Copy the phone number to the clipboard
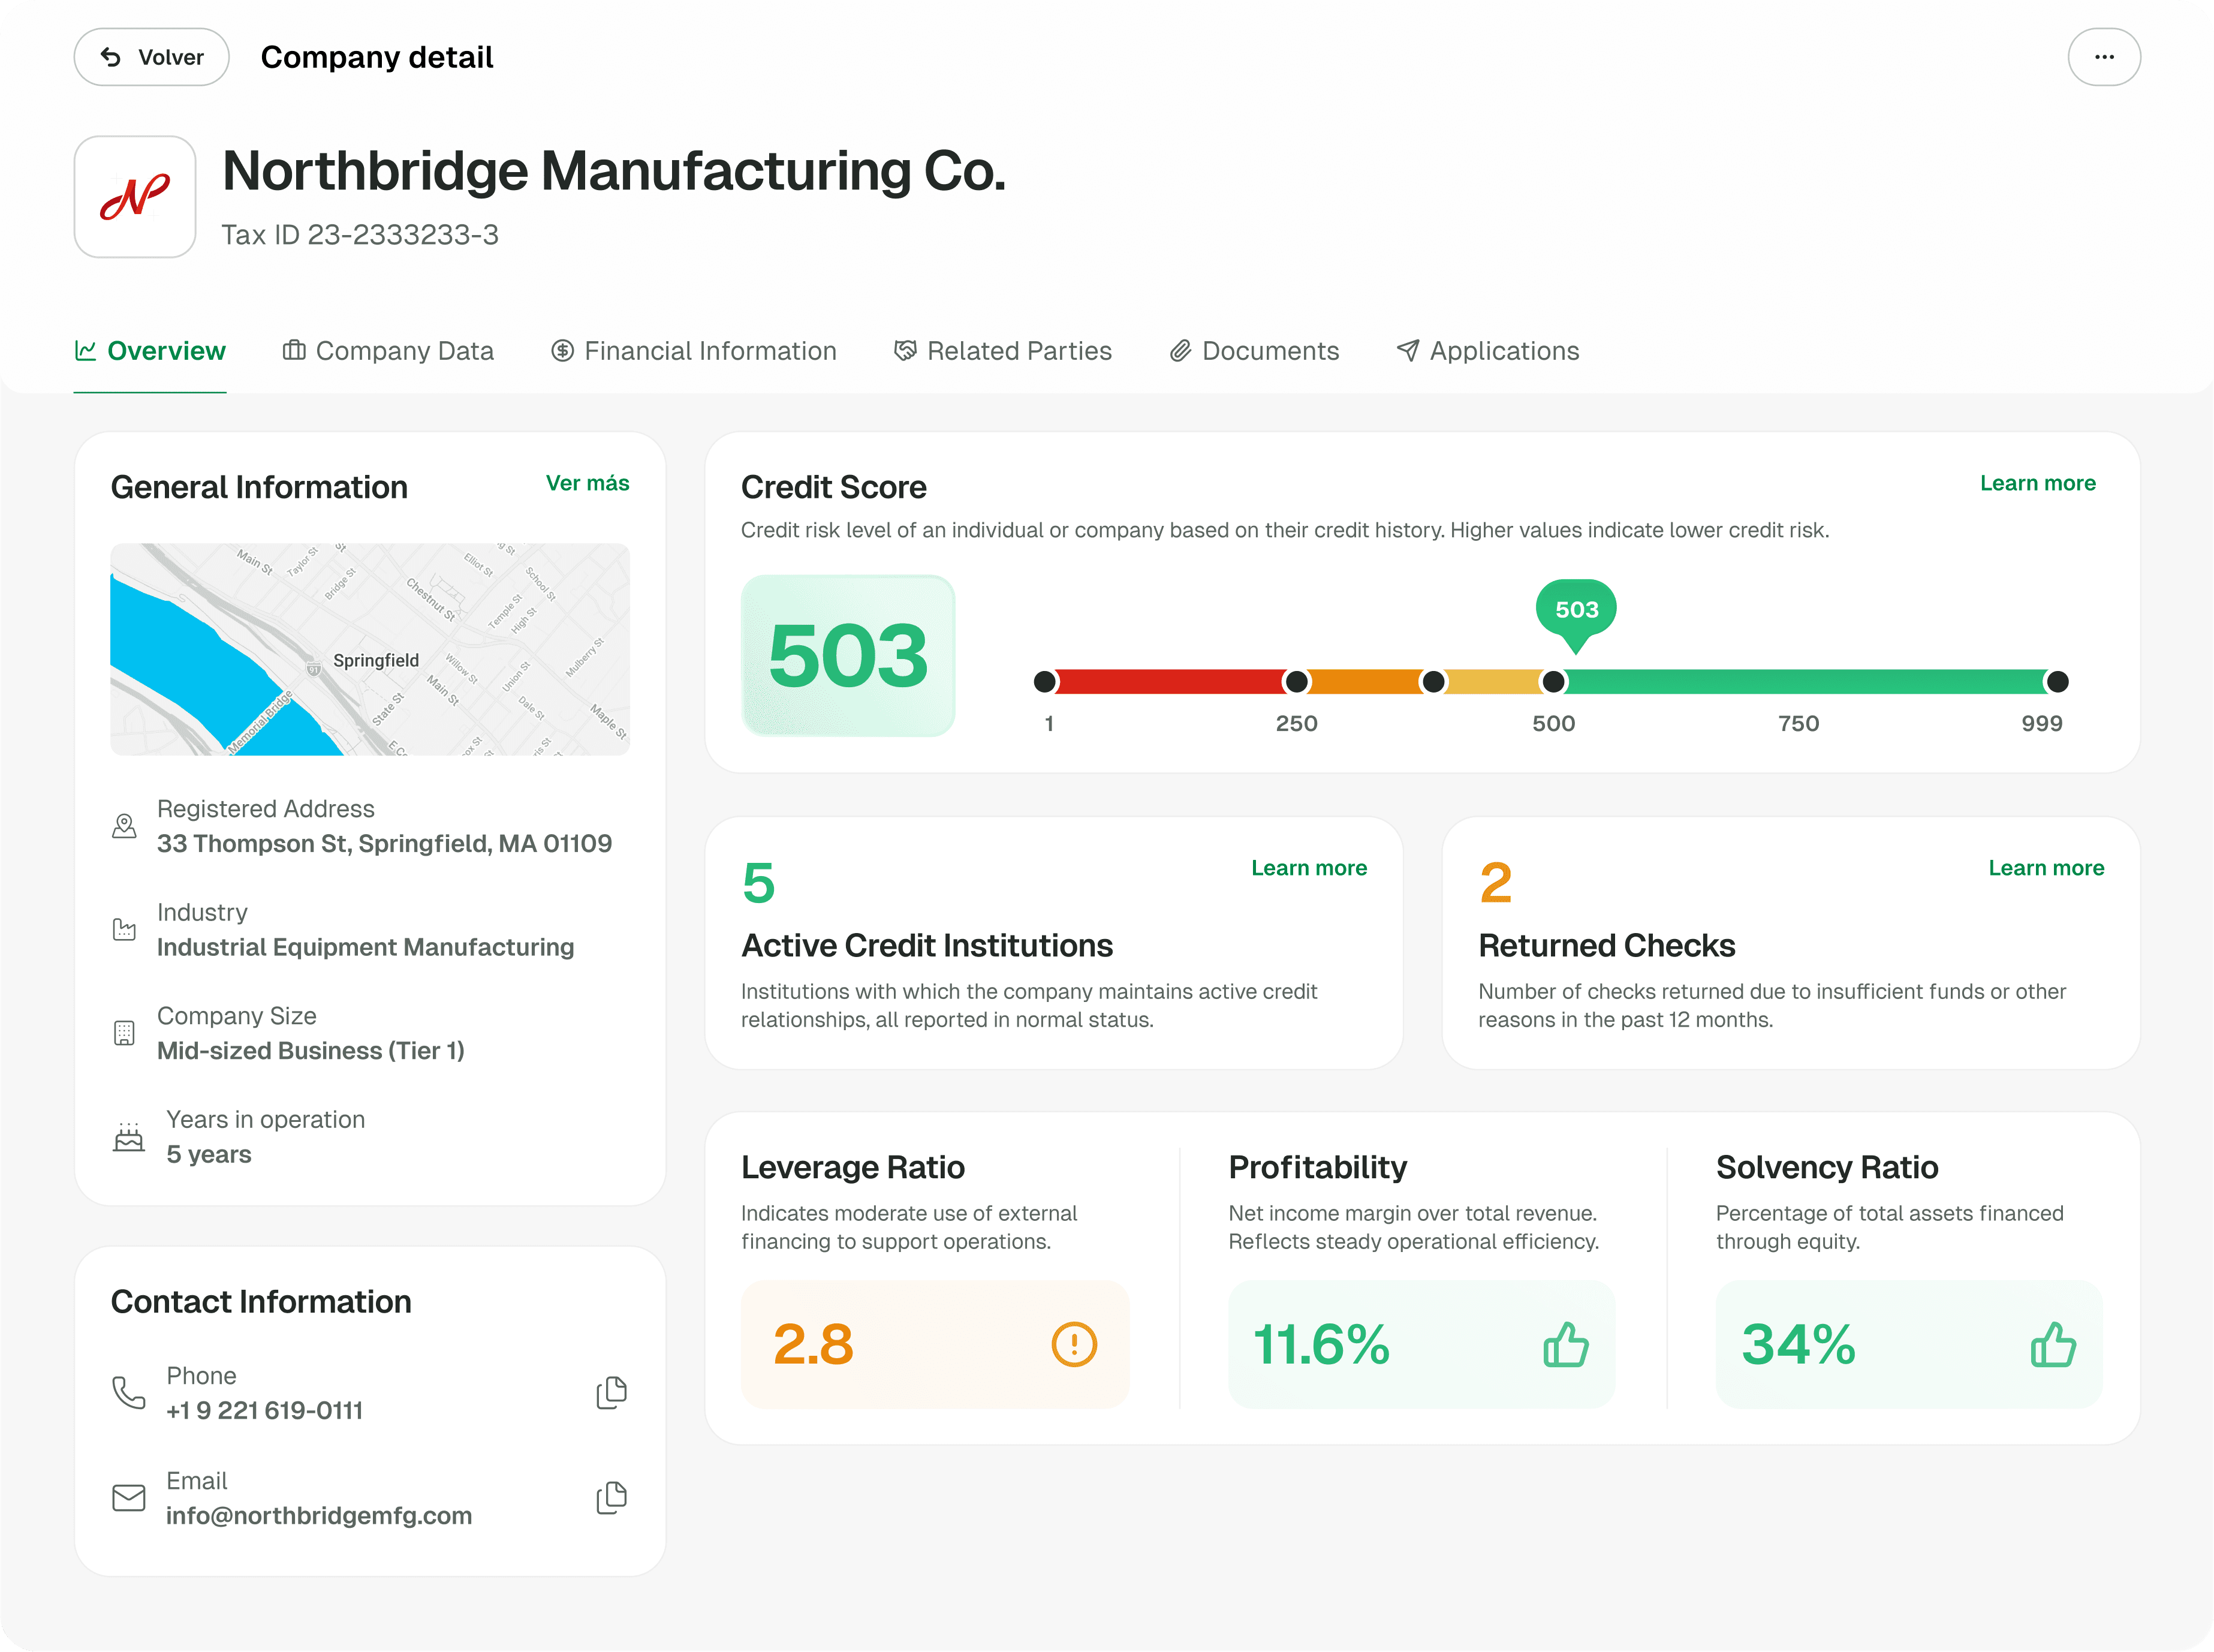Image resolution: width=2214 pixels, height=1652 pixels. [611, 1393]
